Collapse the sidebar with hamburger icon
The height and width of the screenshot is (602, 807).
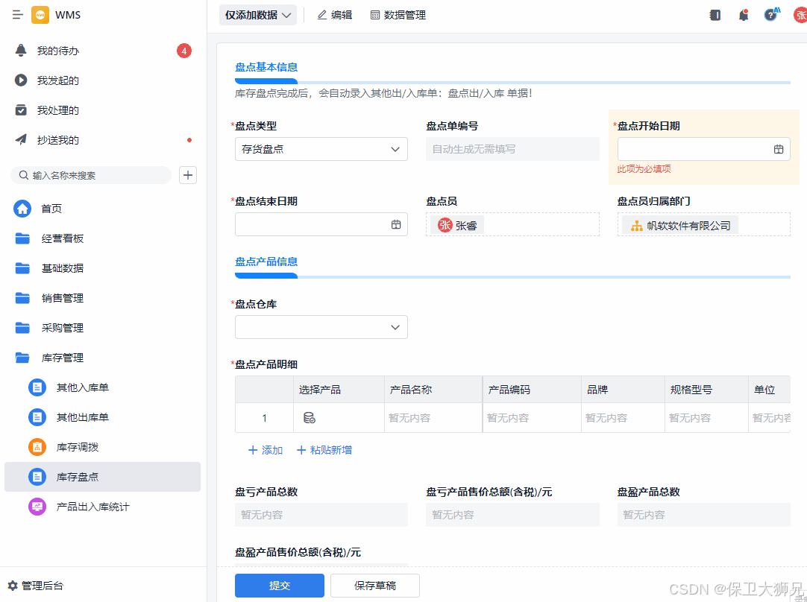coord(17,15)
